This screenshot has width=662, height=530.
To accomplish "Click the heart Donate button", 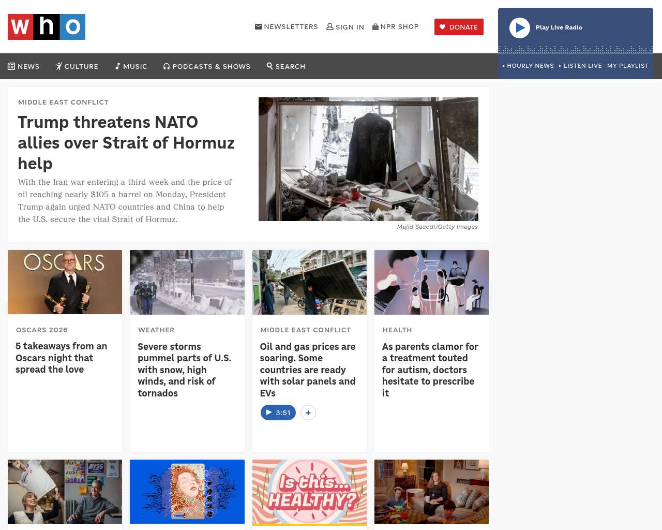I will [x=459, y=27].
